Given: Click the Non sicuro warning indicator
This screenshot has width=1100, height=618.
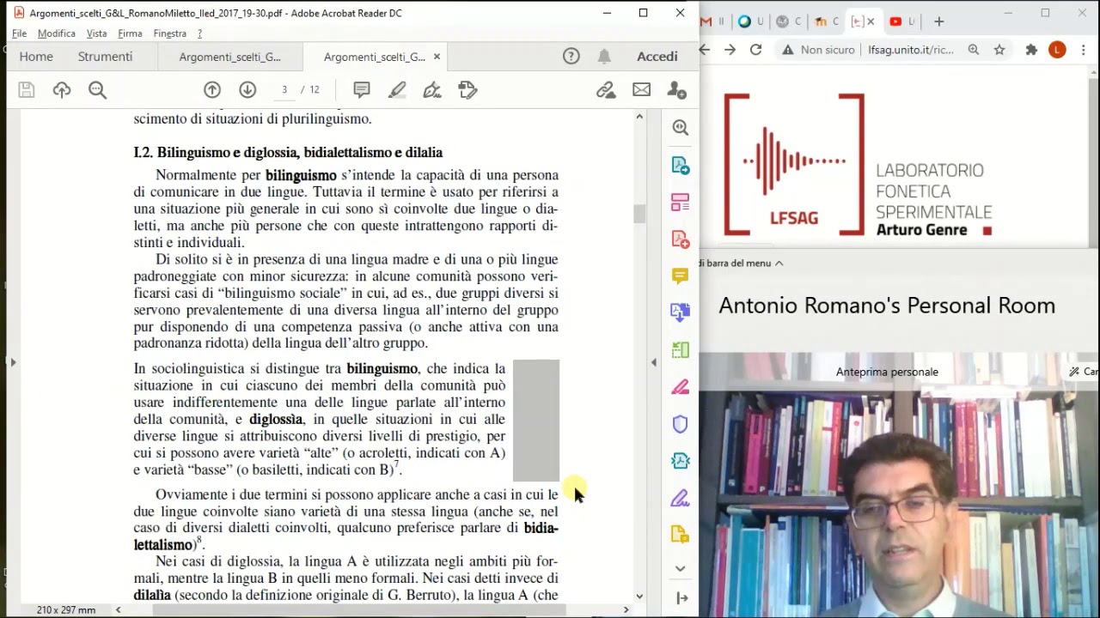Looking at the screenshot, I should pyautogui.click(x=818, y=50).
